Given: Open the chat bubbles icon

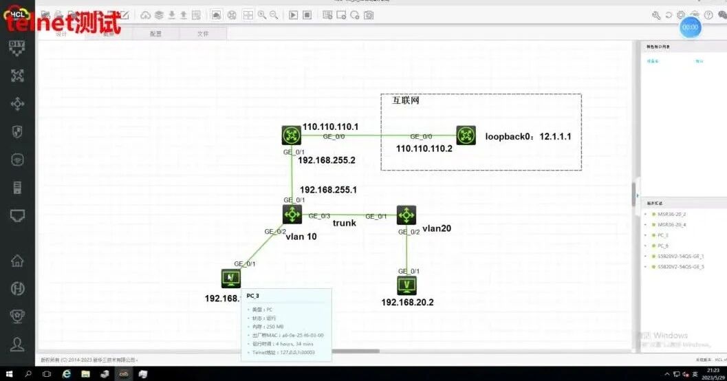Looking at the screenshot, I should click(722, 15).
